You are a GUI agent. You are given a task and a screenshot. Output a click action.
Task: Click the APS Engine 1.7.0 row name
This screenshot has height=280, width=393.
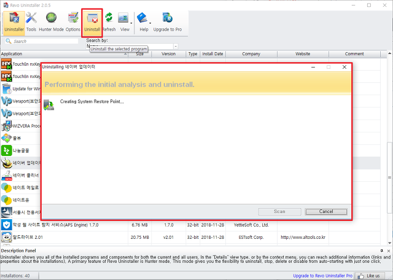tap(55, 225)
